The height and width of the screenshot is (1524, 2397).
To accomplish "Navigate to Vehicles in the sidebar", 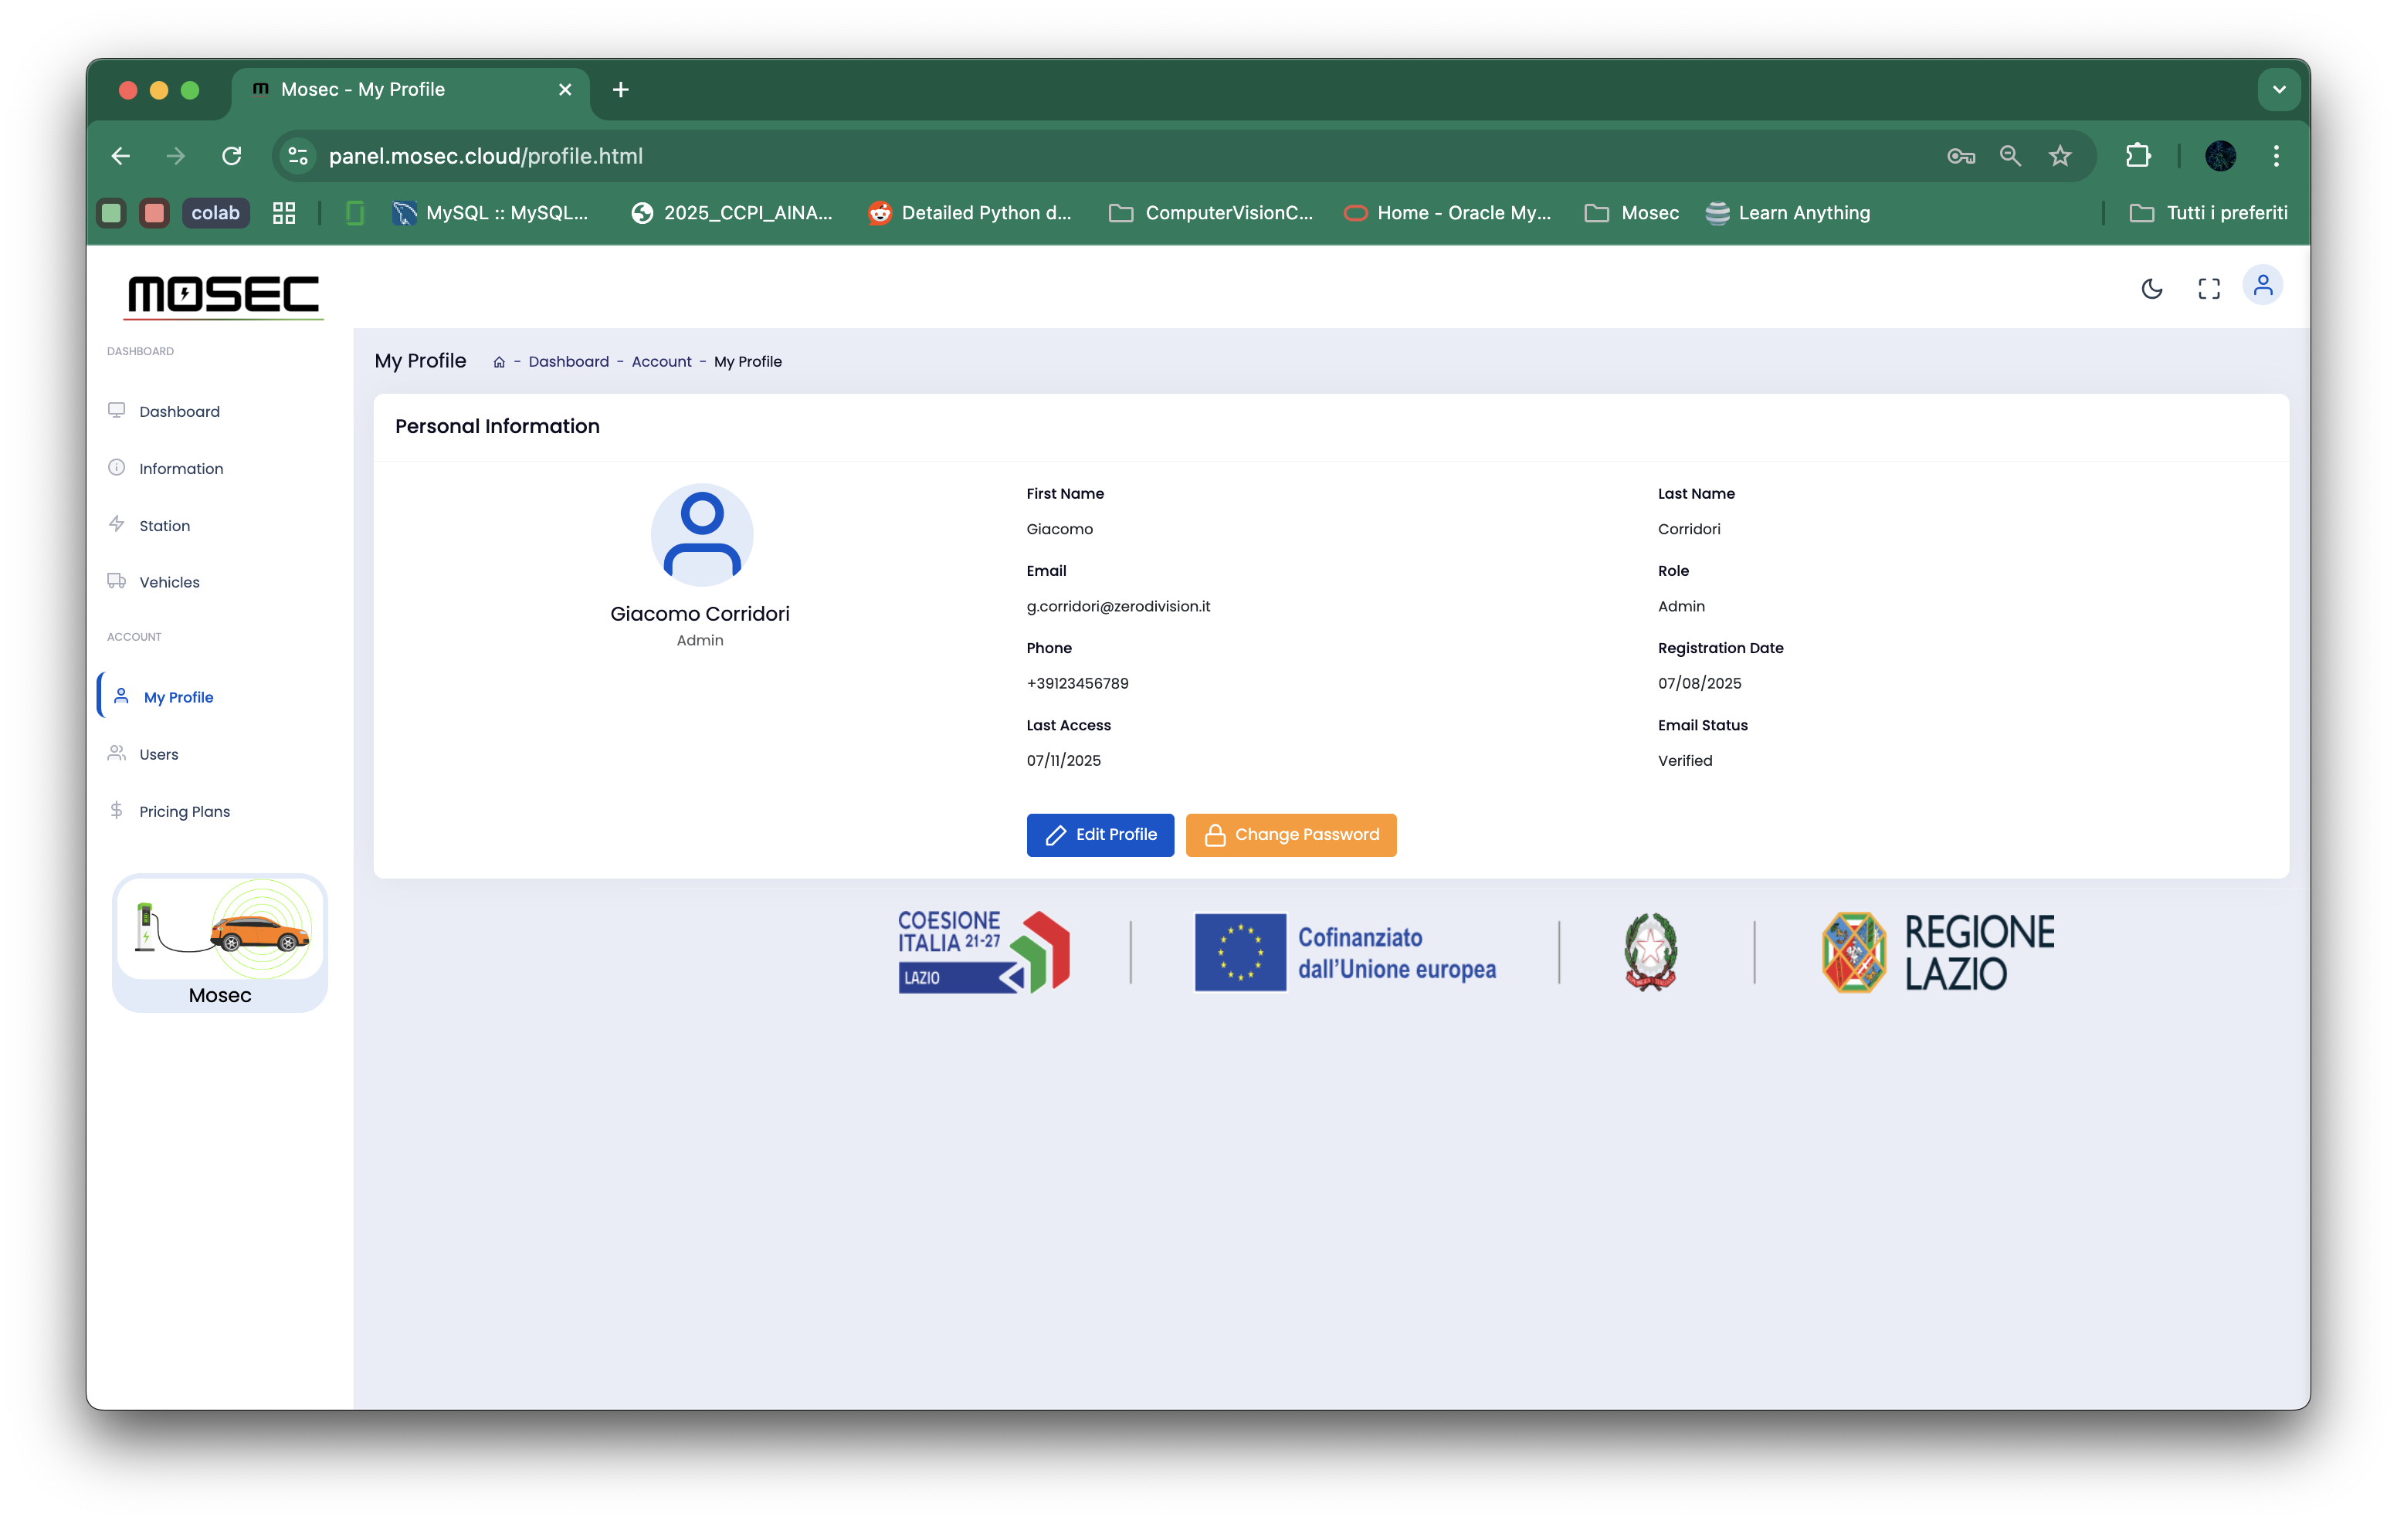I will coord(169,582).
